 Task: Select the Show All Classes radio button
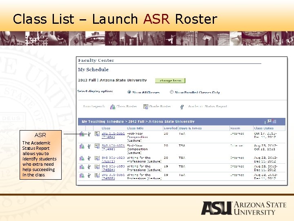(129, 92)
